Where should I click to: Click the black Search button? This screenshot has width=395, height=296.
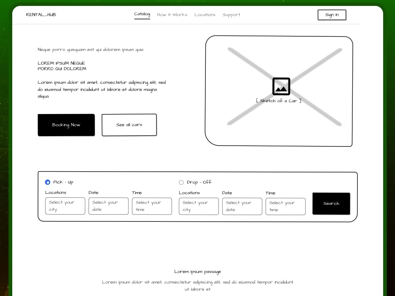331,204
